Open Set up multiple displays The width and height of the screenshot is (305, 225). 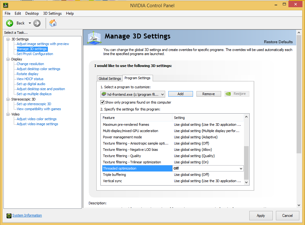34,94
